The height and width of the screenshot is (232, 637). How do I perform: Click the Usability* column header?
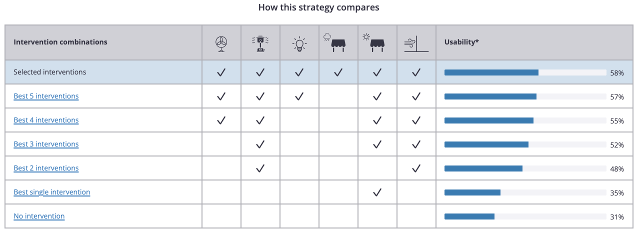[461, 42]
